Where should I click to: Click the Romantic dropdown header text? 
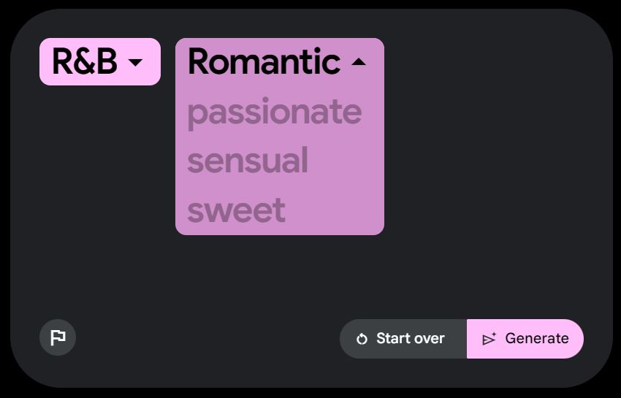[264, 62]
